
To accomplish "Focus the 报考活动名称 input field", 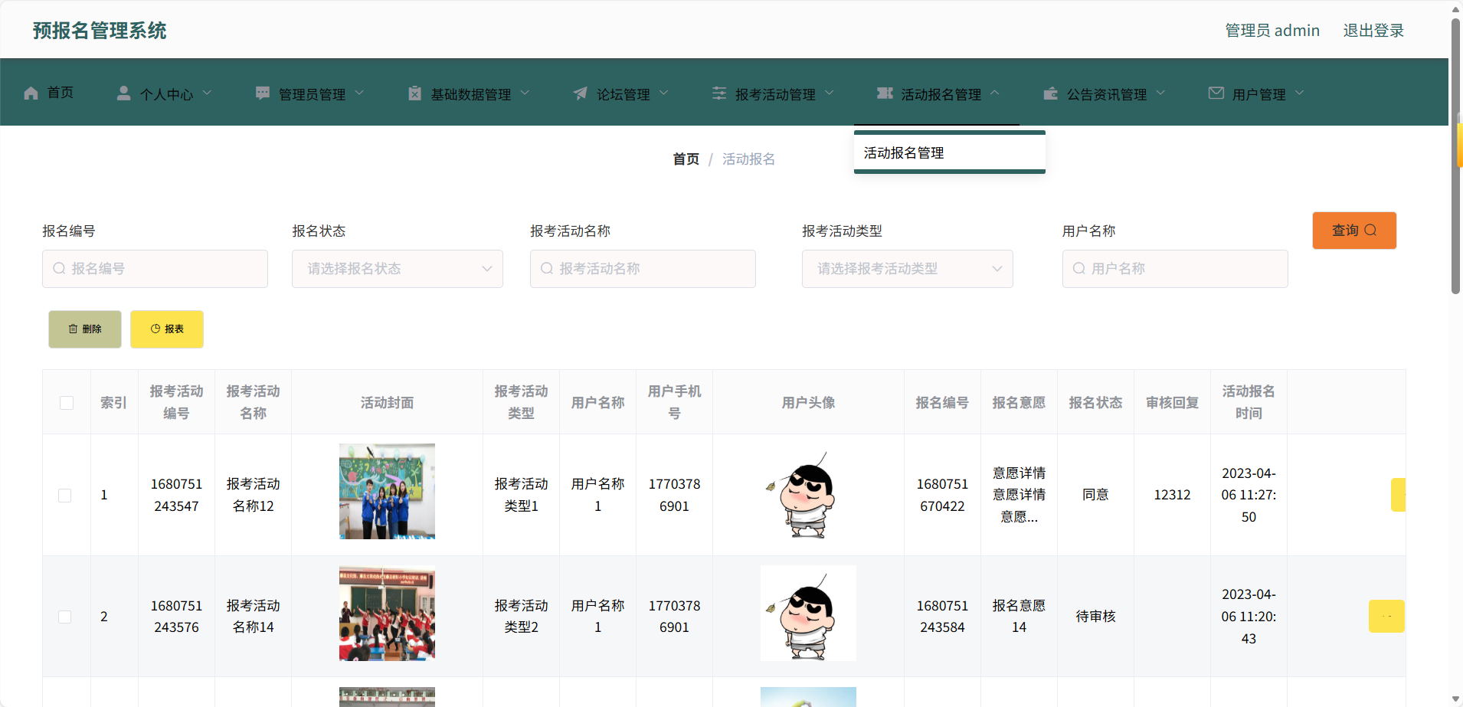I will (x=643, y=269).
